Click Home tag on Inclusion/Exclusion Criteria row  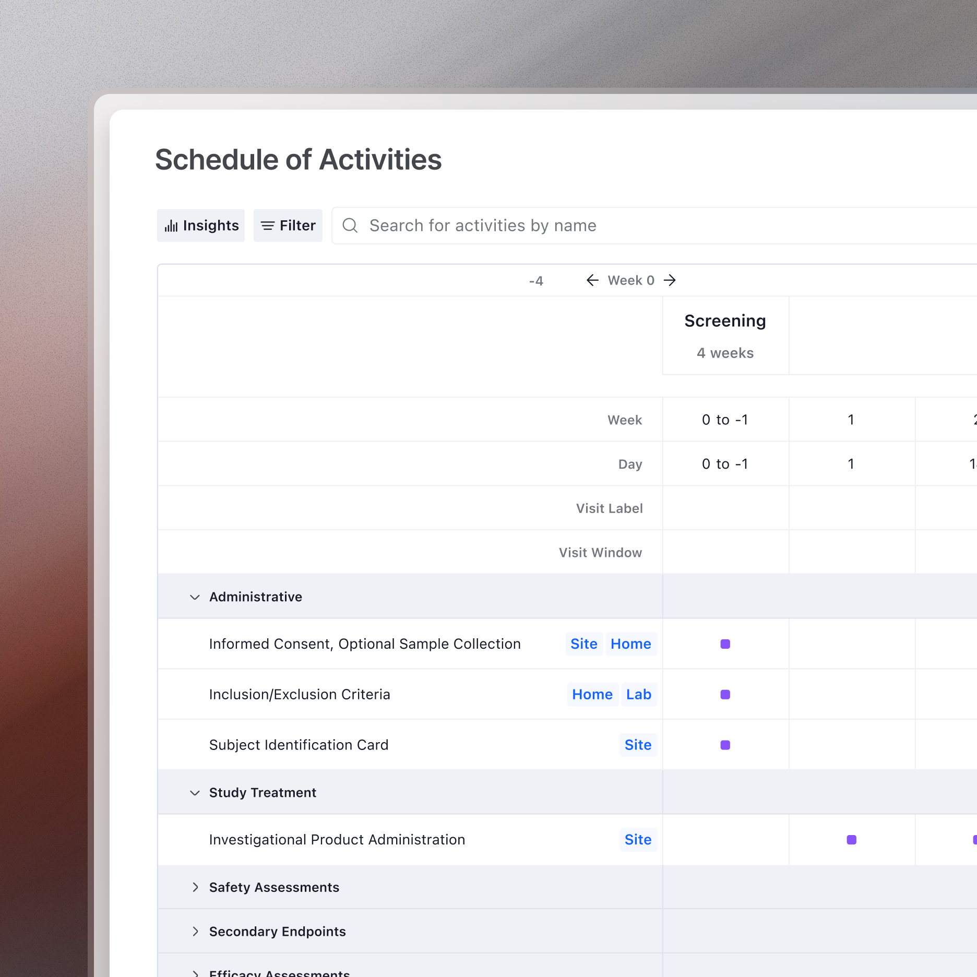click(592, 695)
